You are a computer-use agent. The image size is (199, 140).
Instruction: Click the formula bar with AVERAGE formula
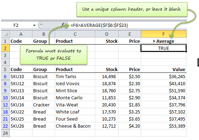(x=127, y=25)
